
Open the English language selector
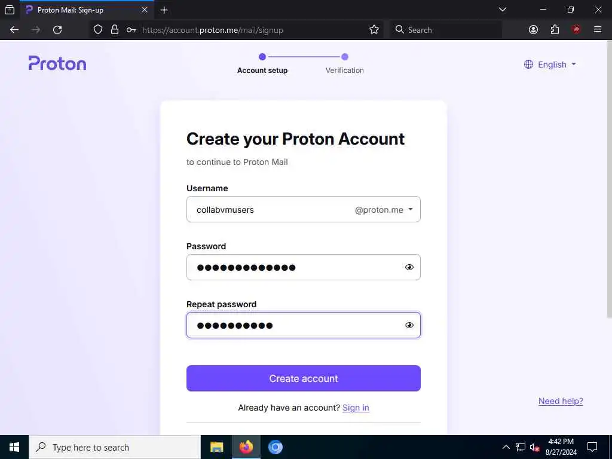pos(550,65)
